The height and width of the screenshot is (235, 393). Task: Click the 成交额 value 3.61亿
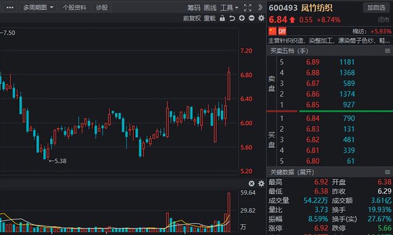[381, 201]
